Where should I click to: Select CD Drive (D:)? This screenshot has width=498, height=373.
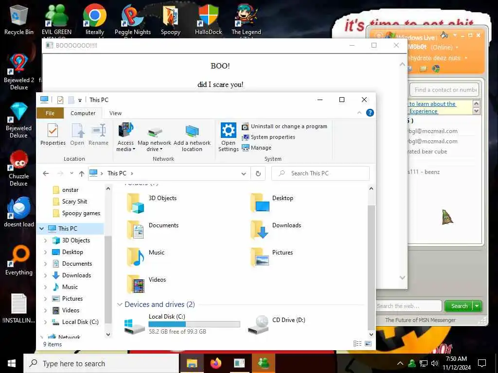point(276,324)
